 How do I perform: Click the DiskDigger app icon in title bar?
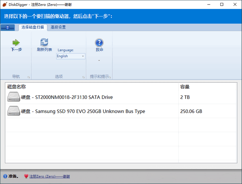[x=5, y=4]
